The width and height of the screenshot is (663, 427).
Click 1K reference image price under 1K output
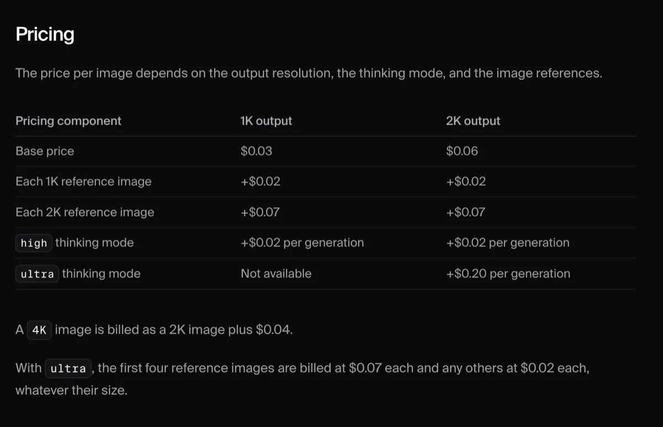(x=260, y=182)
